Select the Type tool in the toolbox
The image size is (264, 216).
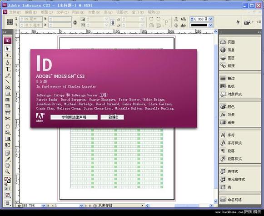pyautogui.click(x=8, y=69)
